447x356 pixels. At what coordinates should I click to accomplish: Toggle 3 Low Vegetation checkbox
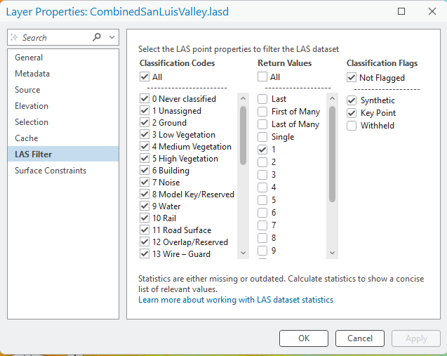pos(145,135)
